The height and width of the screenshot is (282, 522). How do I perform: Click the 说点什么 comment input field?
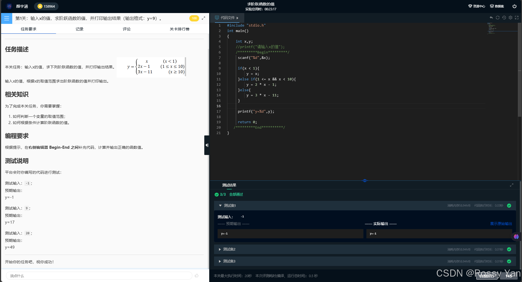point(99,276)
